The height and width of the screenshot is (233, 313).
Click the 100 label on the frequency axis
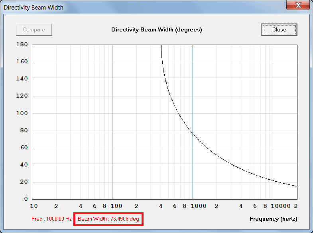[116, 206]
